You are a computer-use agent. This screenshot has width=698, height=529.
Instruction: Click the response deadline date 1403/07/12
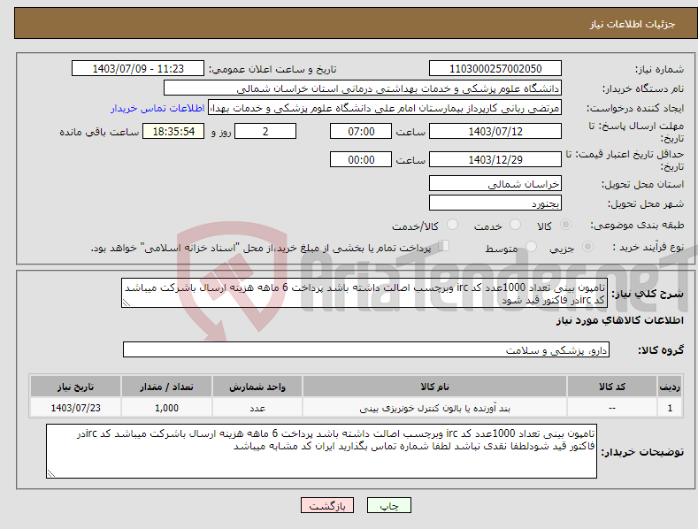[495, 131]
